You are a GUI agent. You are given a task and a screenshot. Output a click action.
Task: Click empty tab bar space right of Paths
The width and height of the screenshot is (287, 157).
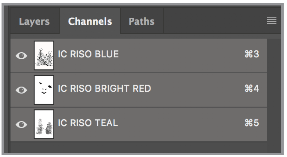click(214, 21)
